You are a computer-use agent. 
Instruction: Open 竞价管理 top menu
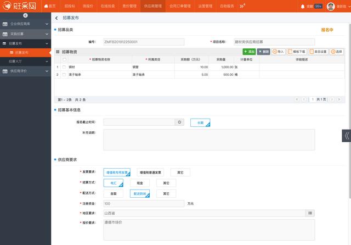pos(129,6)
